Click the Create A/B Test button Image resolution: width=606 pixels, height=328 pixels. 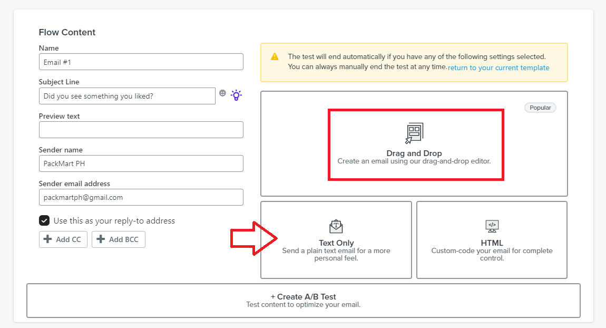304,301
